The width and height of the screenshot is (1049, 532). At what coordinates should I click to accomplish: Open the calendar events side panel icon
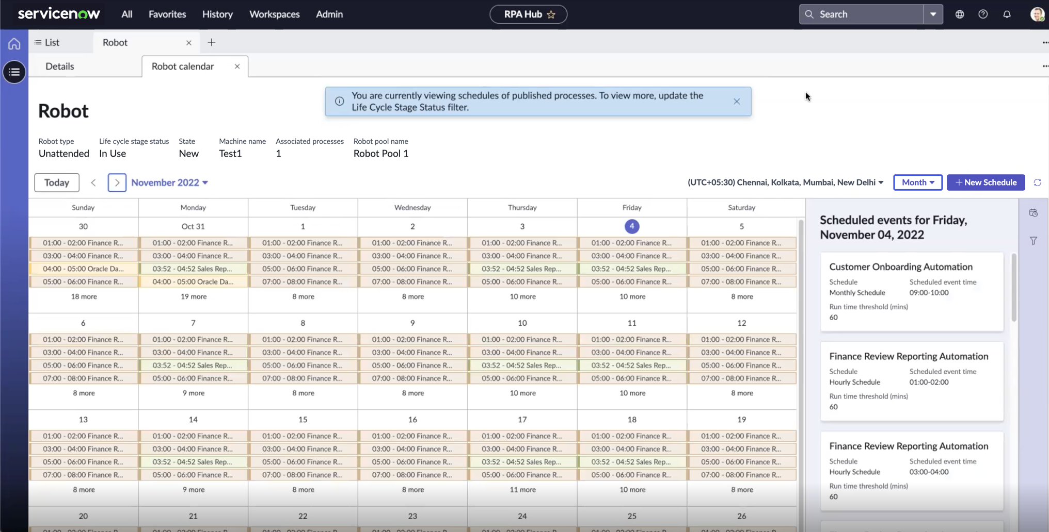click(x=1033, y=213)
